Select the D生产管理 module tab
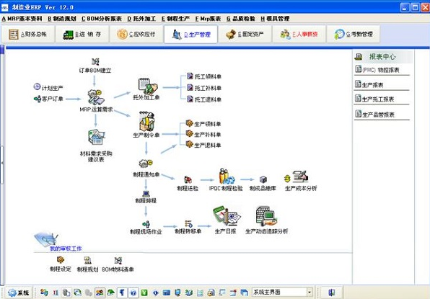 [191, 35]
